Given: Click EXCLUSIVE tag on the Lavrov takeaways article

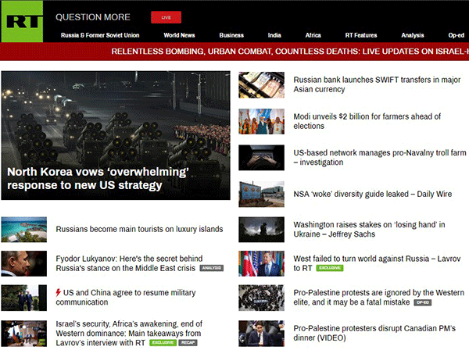Looking at the screenshot, I should [163, 342].
